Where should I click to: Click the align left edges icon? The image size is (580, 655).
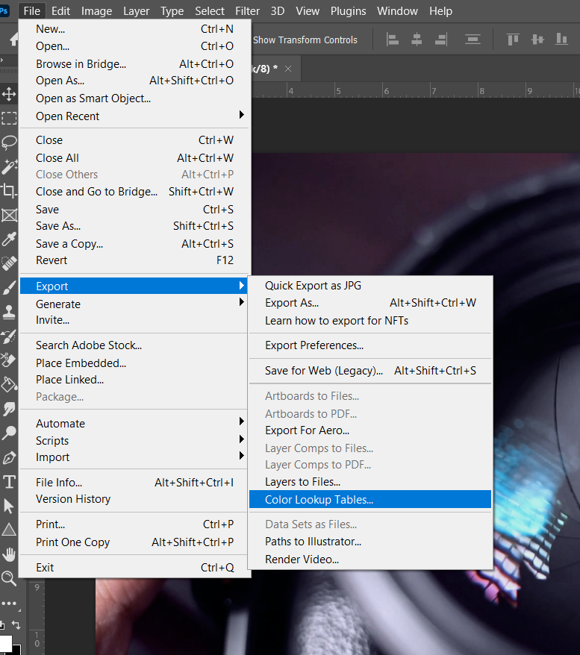click(x=393, y=40)
